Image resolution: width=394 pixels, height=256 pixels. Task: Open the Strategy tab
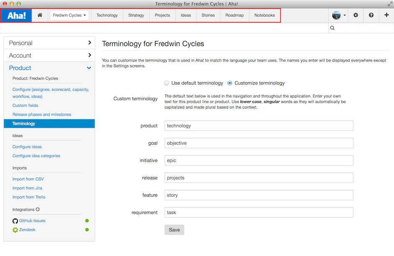(x=136, y=16)
